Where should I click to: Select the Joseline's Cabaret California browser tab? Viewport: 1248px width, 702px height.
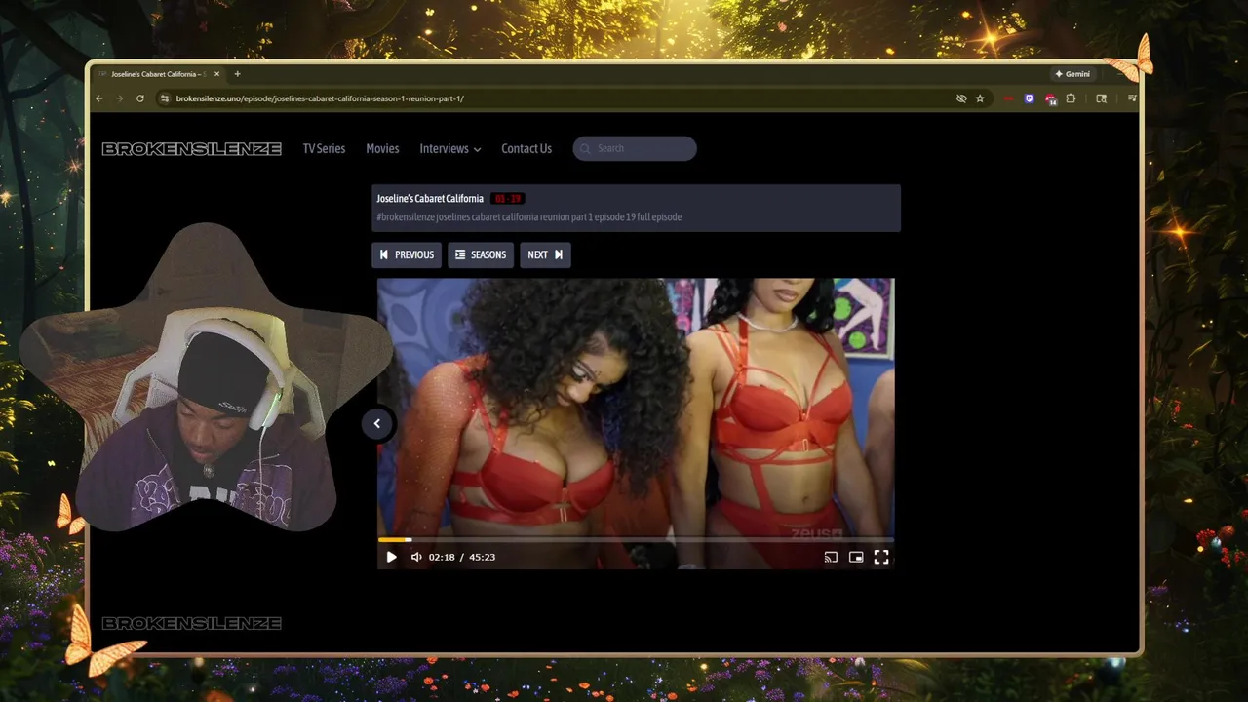pyautogui.click(x=159, y=74)
